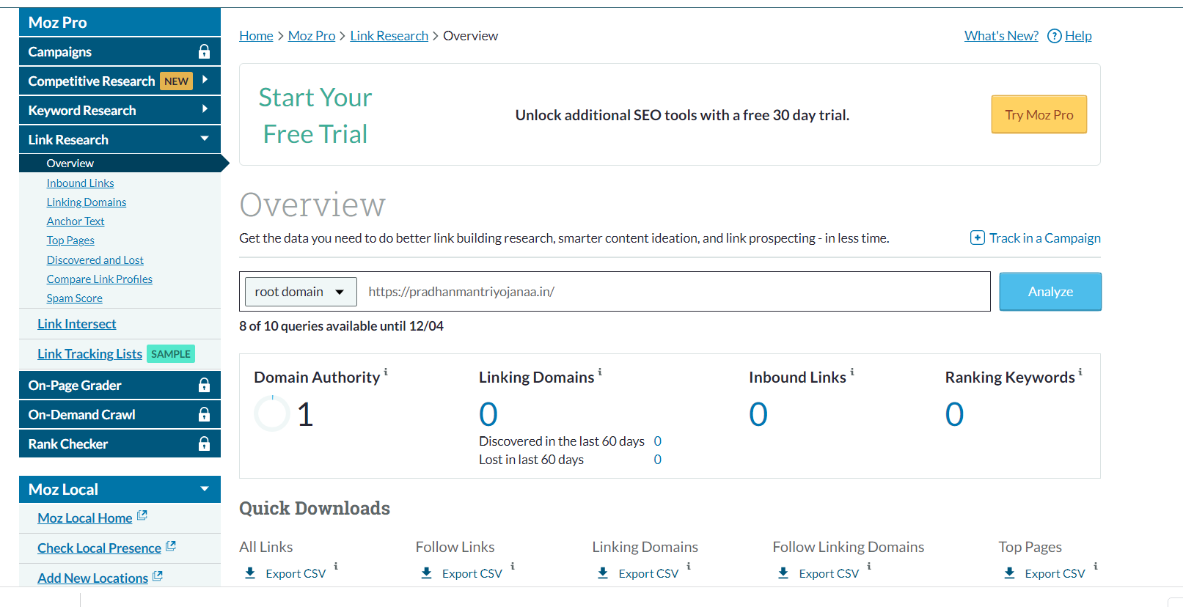
Task: Click the Try Moz Pro button
Action: 1039,115
